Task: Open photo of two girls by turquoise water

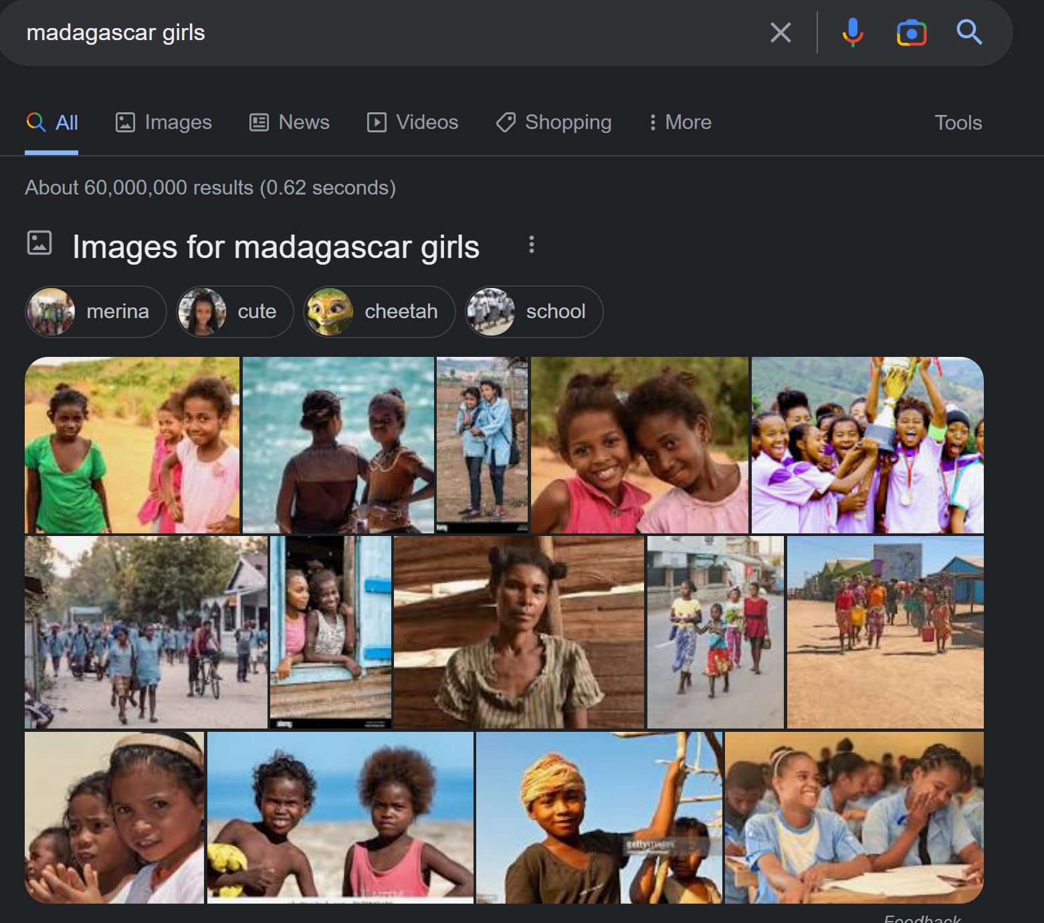Action: [338, 445]
